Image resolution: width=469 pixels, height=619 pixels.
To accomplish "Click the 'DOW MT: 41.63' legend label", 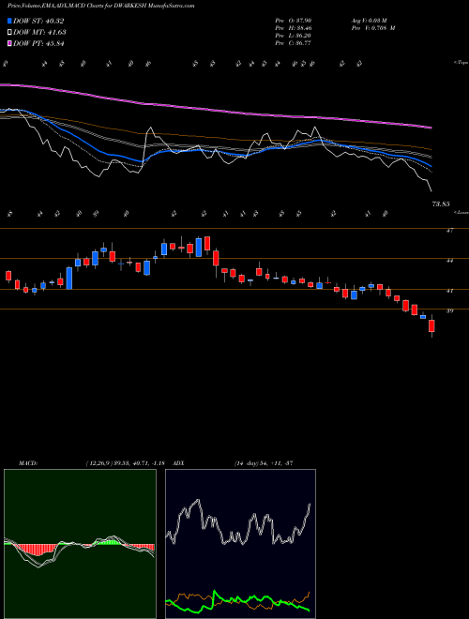I will (39, 33).
